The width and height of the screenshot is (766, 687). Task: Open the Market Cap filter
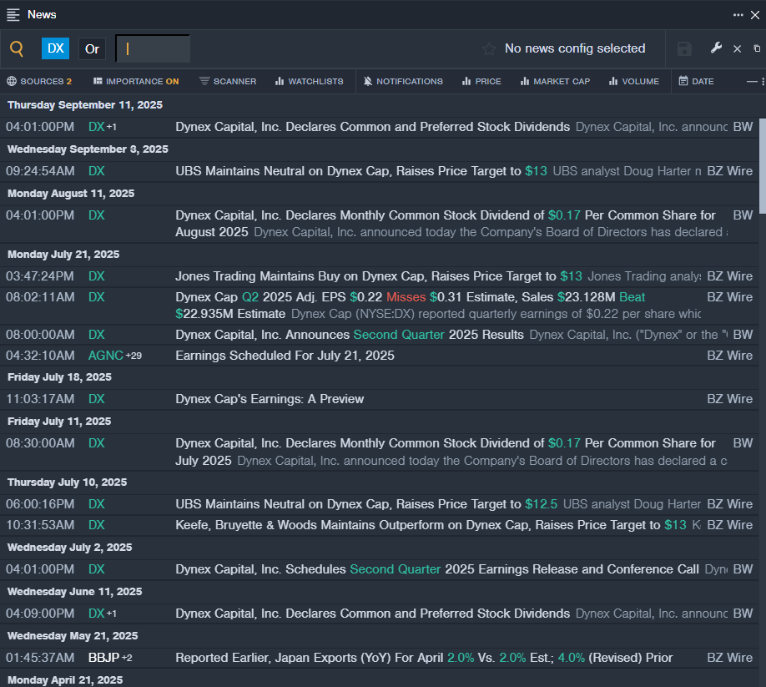point(554,81)
